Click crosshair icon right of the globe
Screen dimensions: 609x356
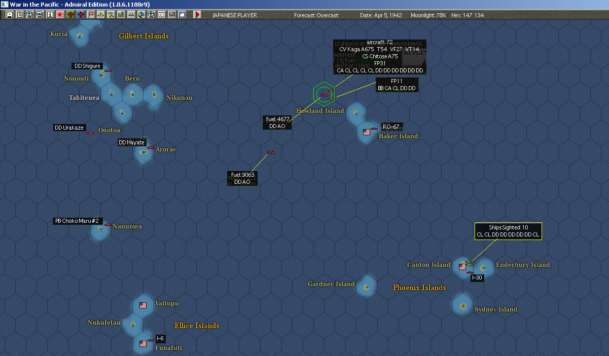[x=151, y=15]
